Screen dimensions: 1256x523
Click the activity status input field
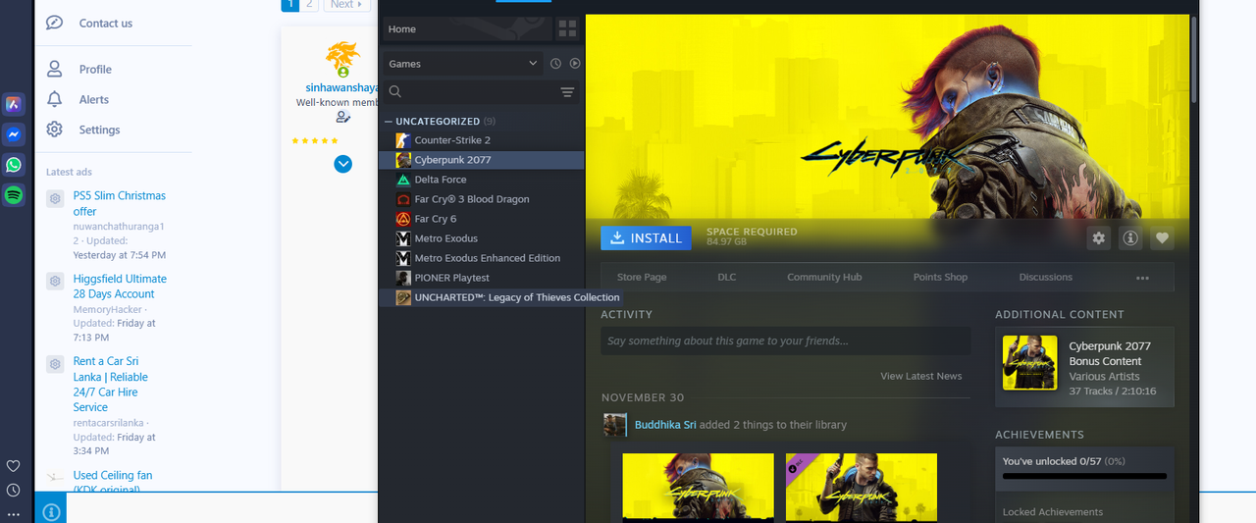tap(786, 340)
